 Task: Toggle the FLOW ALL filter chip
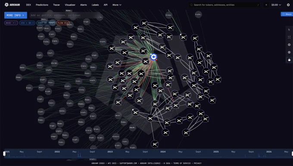pos(63,23)
